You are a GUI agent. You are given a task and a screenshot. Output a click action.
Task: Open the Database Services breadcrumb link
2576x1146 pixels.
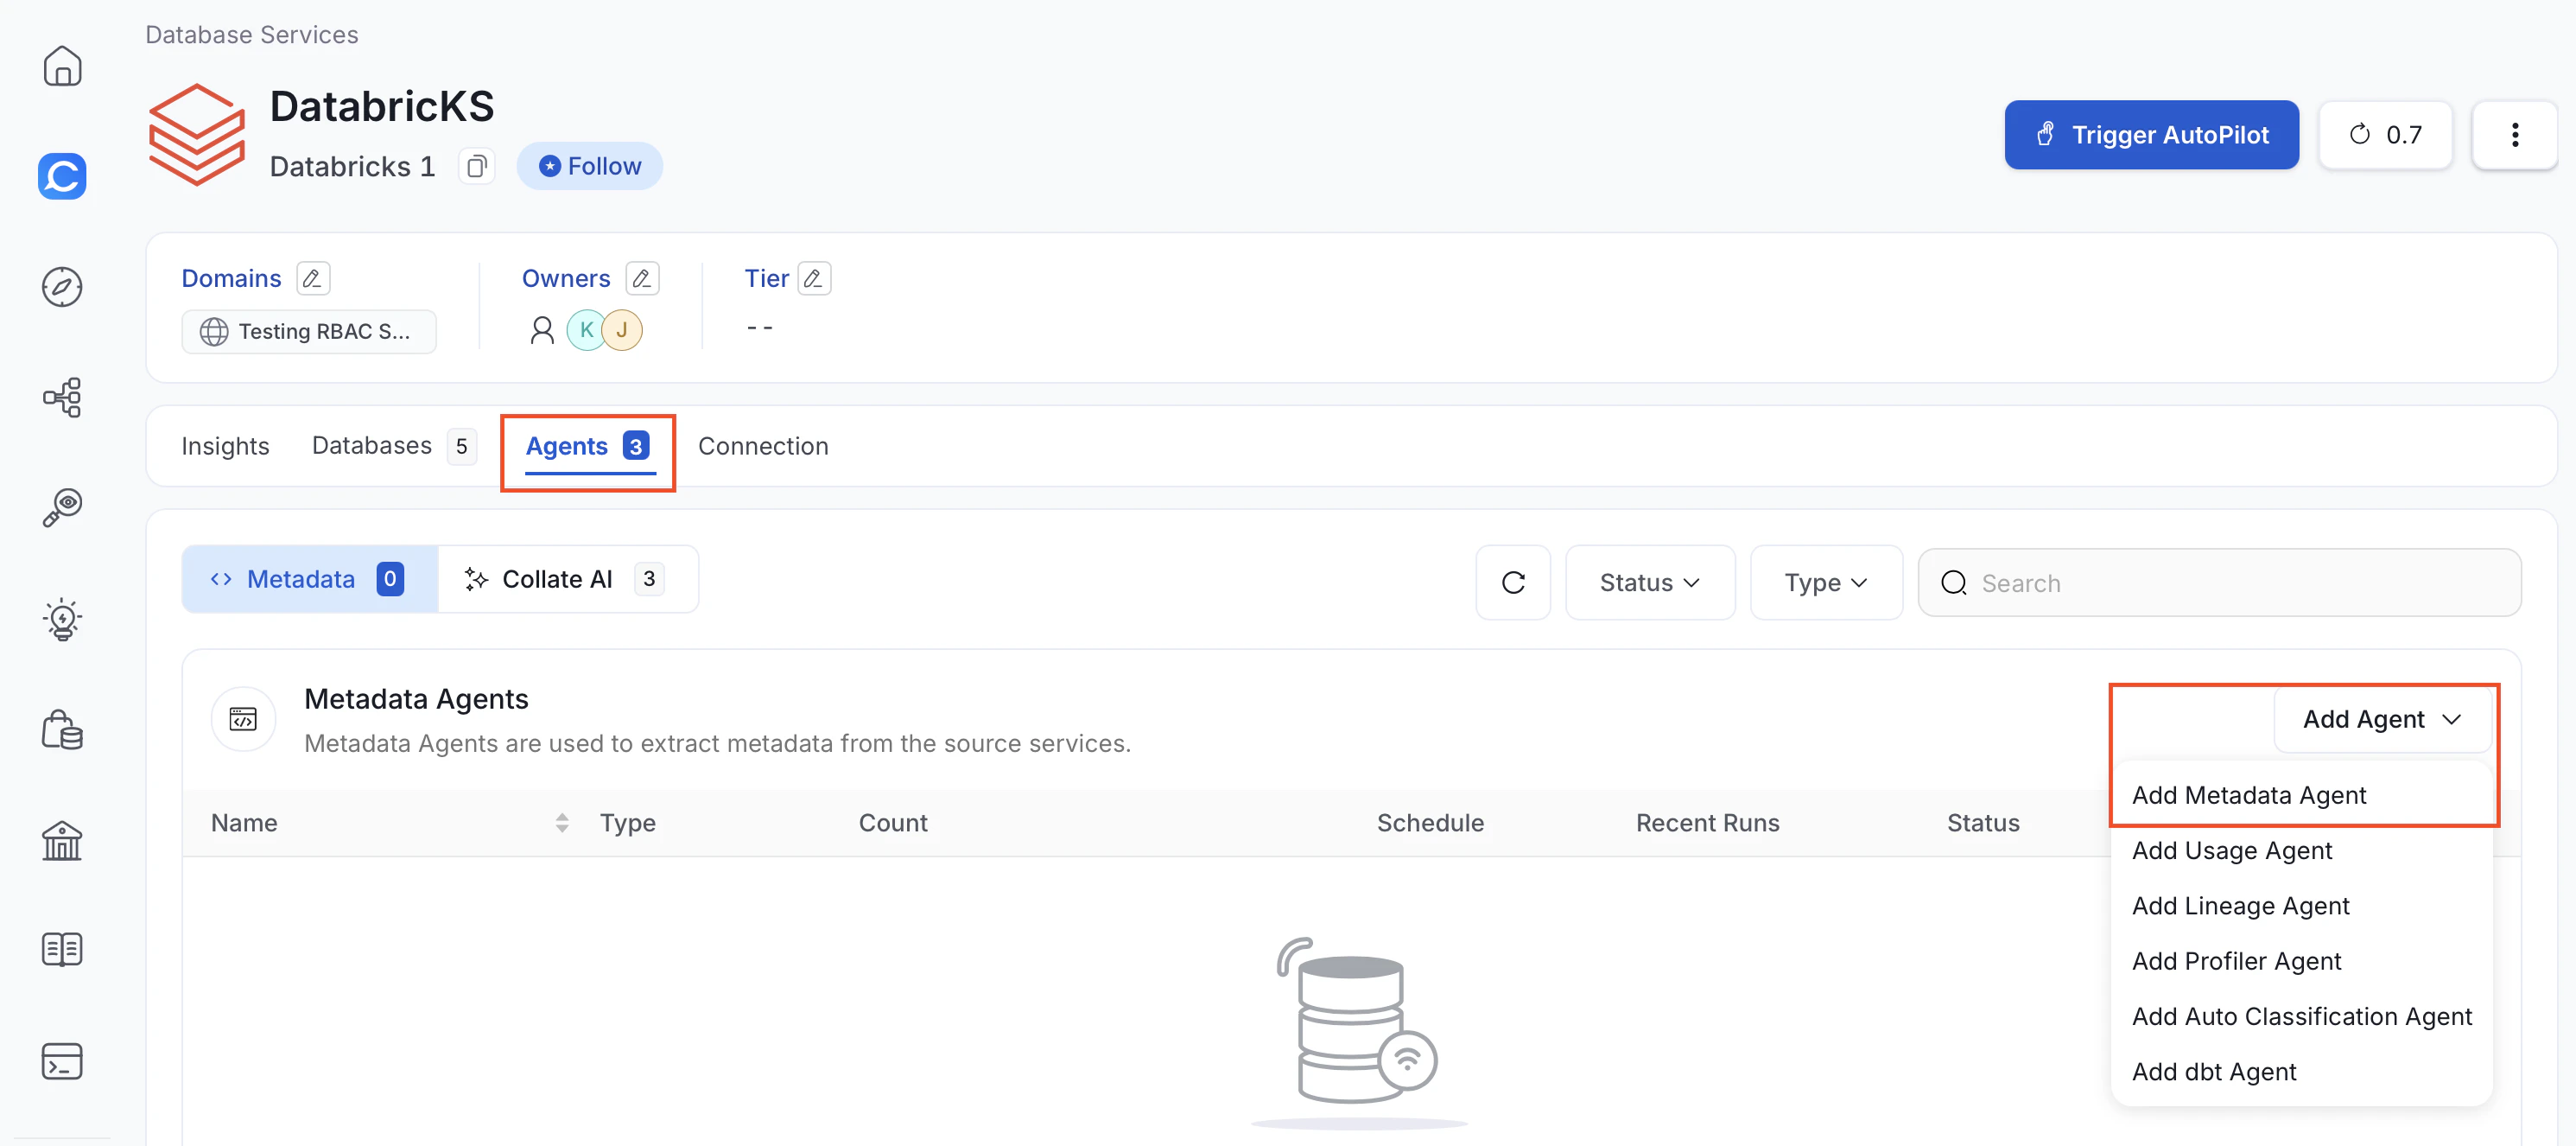(x=251, y=34)
